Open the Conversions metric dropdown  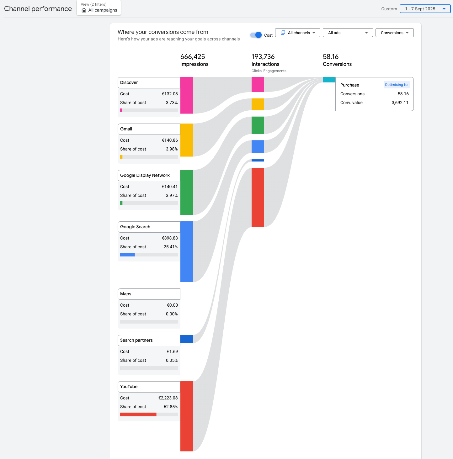[395, 33]
